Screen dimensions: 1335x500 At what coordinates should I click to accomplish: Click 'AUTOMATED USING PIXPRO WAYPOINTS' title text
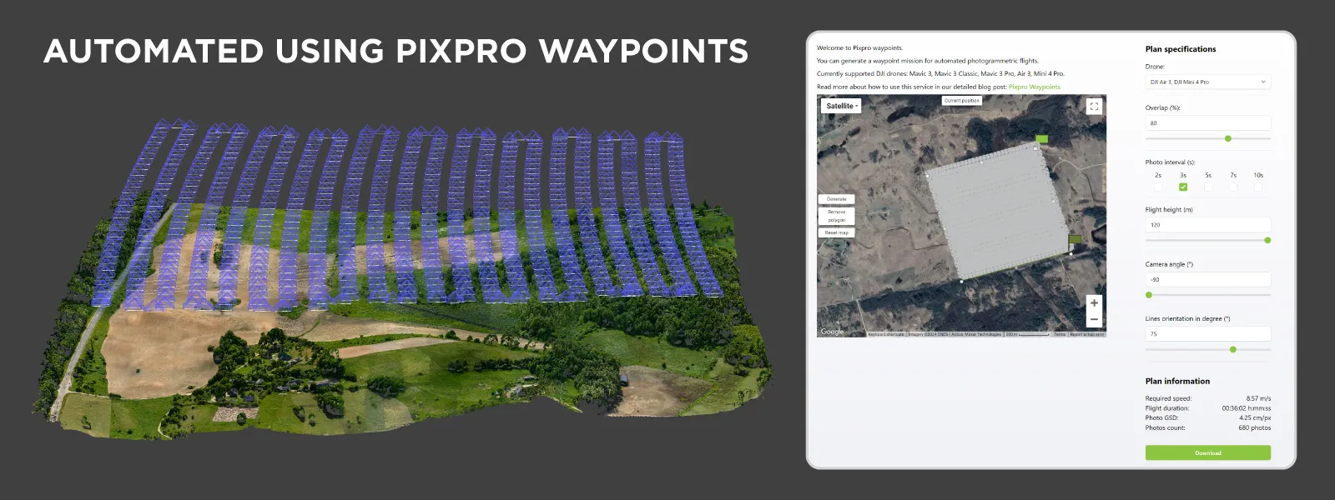tap(396, 52)
